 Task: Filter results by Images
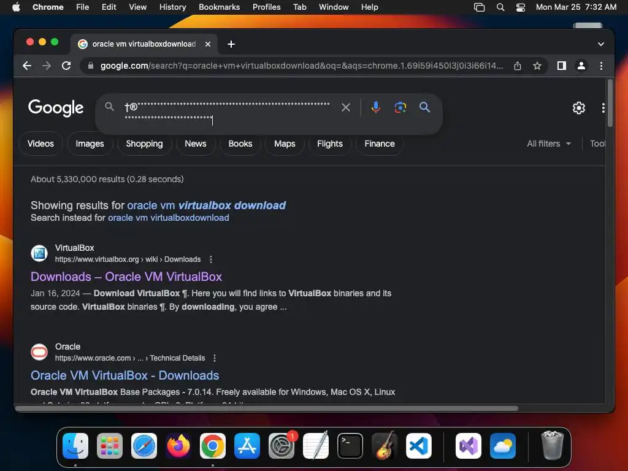[x=90, y=144]
